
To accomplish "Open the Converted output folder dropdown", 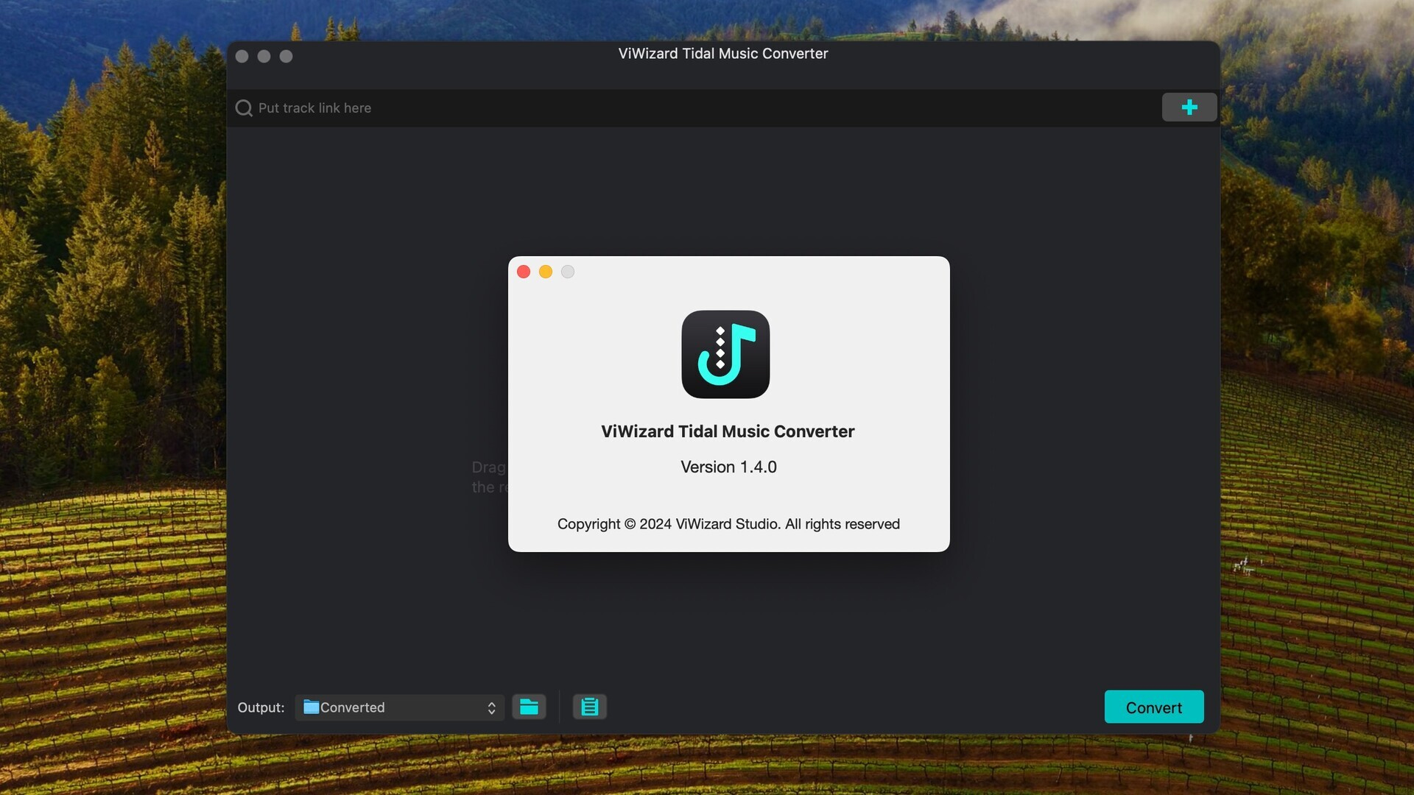I will coord(399,707).
